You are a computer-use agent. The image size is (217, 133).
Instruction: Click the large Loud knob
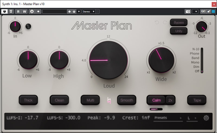coord(108,60)
